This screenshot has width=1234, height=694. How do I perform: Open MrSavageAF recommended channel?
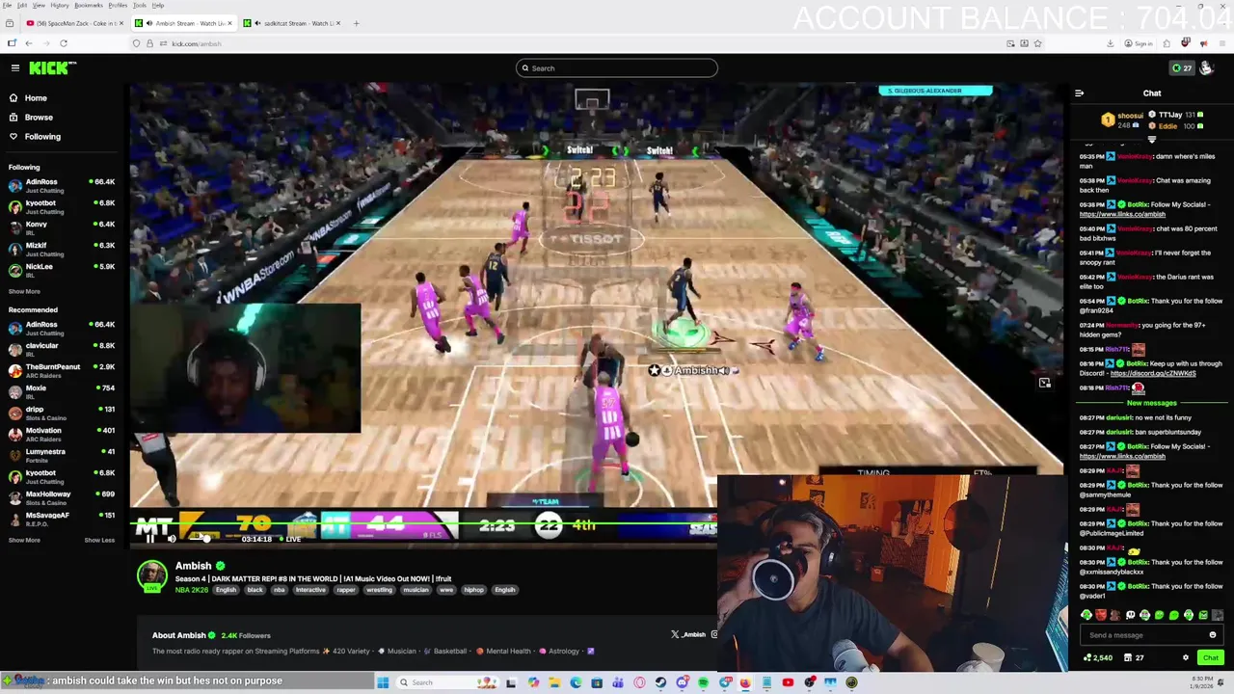pyautogui.click(x=60, y=519)
